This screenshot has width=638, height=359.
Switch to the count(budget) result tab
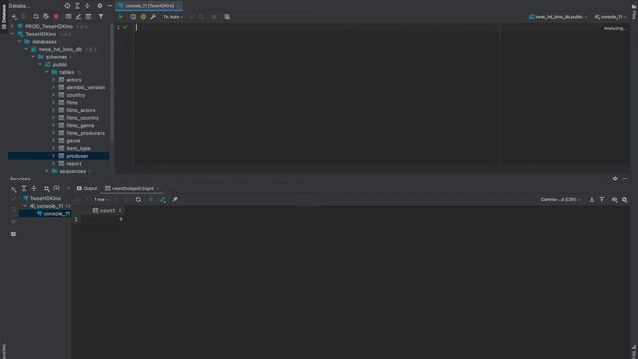point(132,188)
